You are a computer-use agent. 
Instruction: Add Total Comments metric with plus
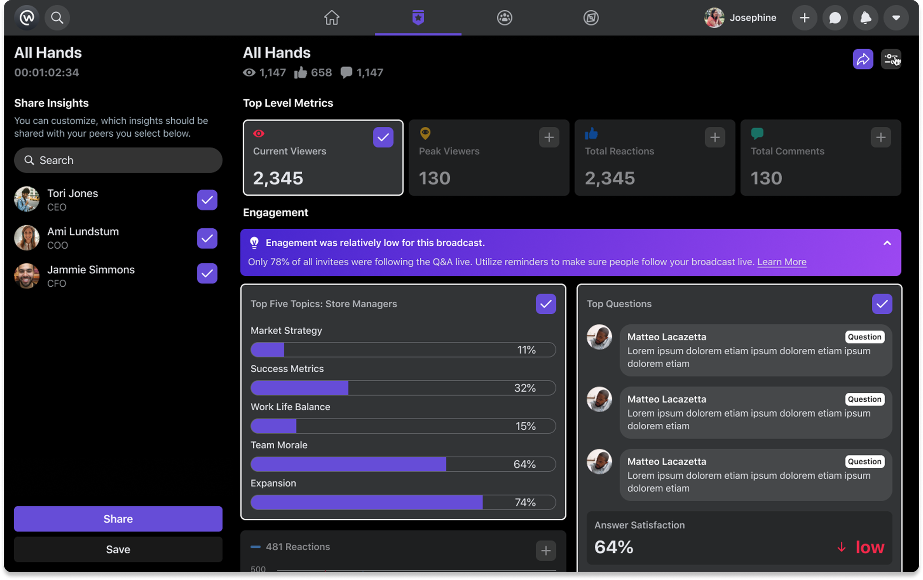(881, 137)
